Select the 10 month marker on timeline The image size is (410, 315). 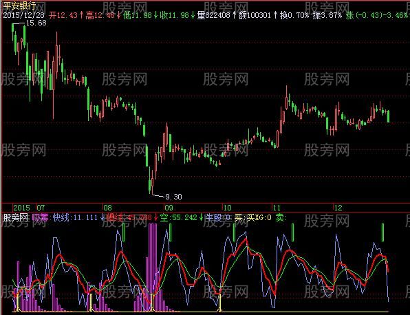click(x=227, y=208)
